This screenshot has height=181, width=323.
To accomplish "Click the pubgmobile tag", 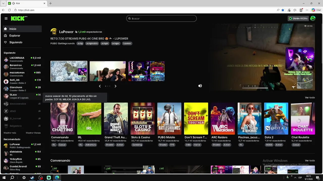I will pos(92,43).
